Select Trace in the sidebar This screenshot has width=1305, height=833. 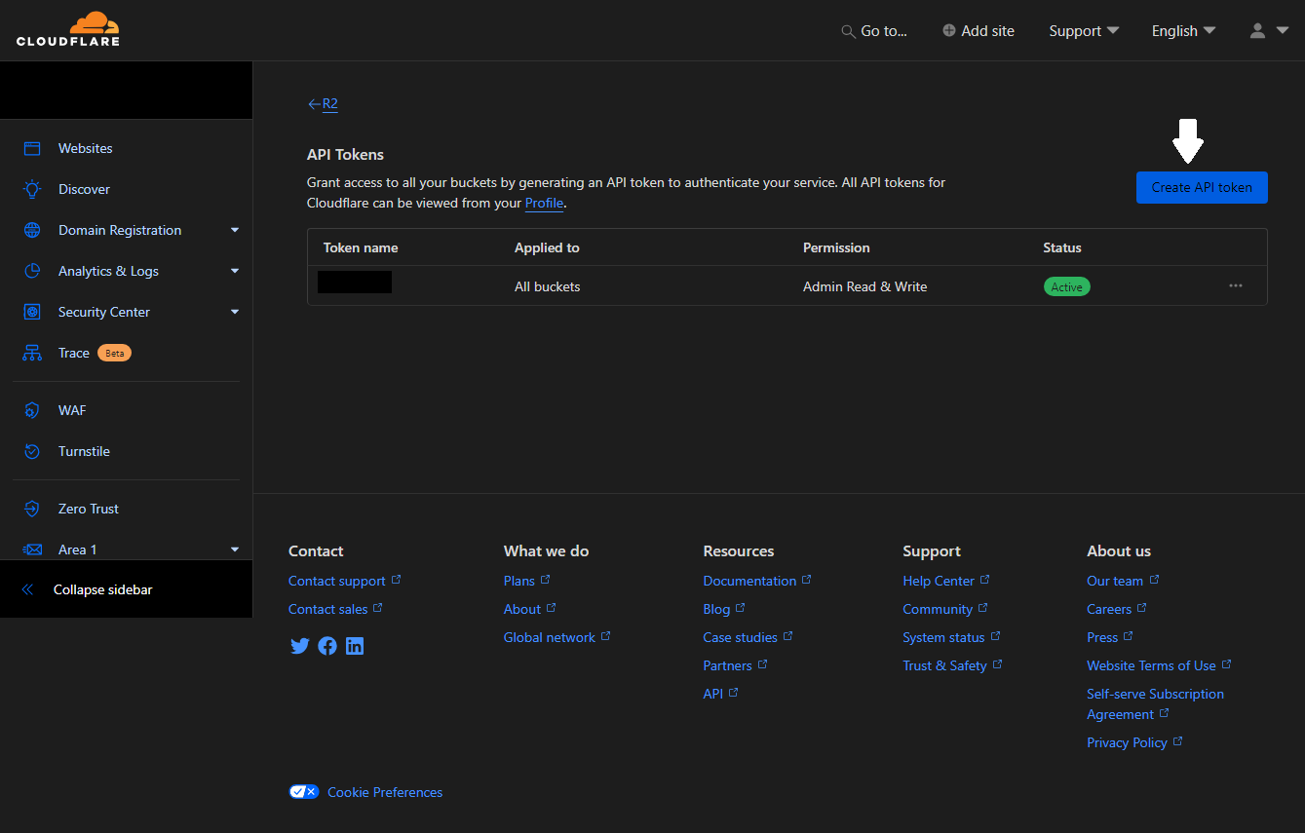[73, 353]
